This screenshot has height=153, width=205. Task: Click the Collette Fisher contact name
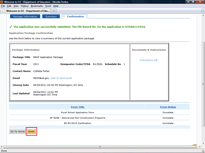(41, 71)
